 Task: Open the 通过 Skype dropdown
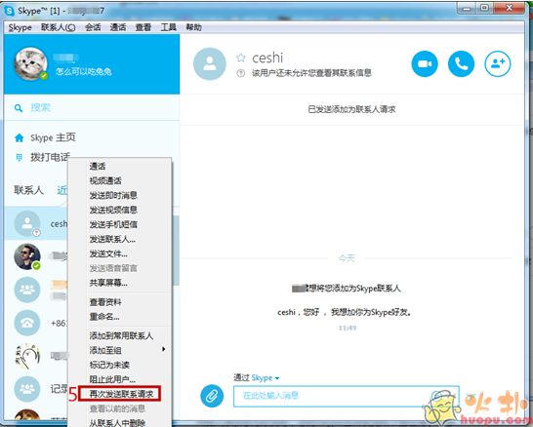(257, 378)
